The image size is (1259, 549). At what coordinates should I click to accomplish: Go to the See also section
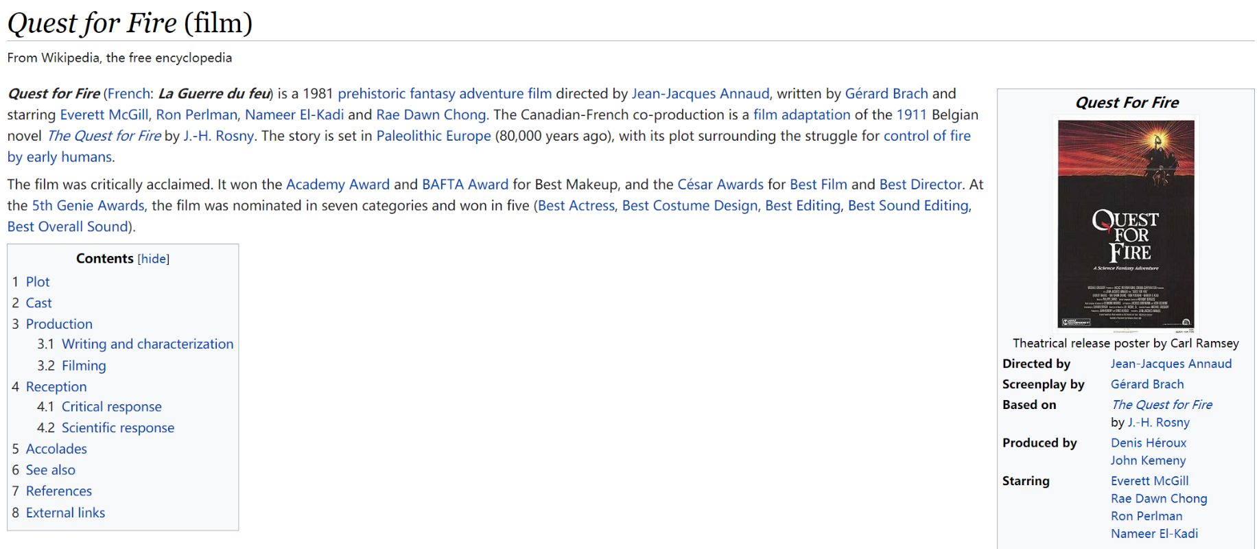tap(51, 470)
